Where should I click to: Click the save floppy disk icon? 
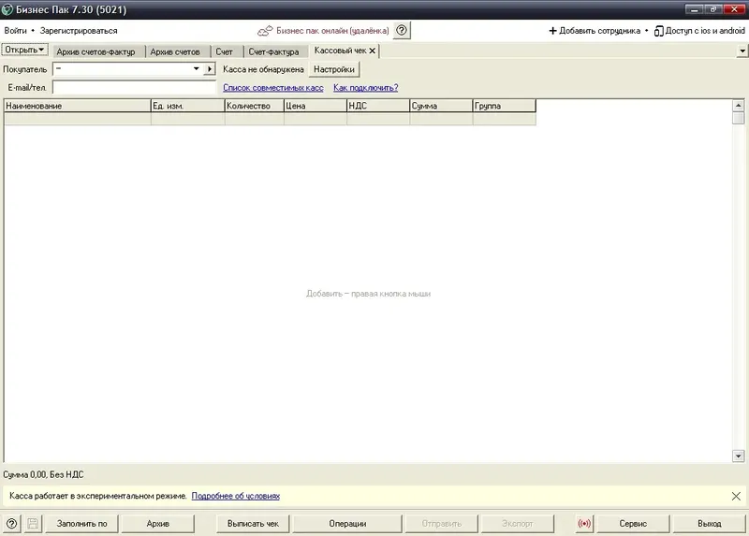click(x=33, y=524)
